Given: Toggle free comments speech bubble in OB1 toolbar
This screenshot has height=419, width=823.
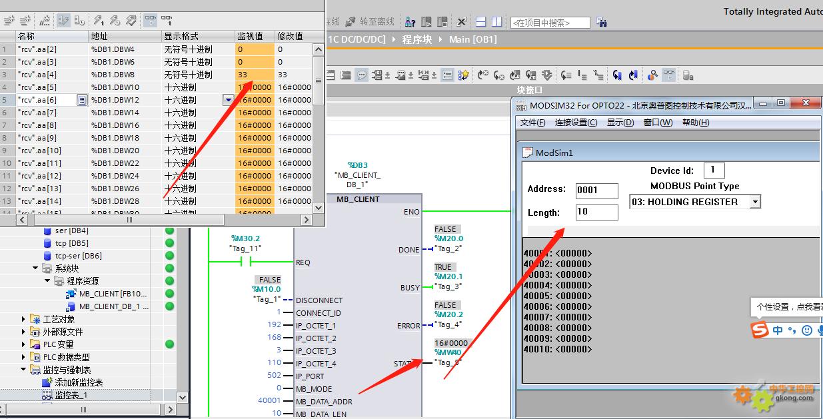Looking at the screenshot, I should (362, 75).
